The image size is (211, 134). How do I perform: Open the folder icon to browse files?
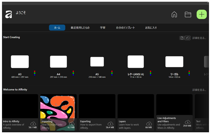point(188,14)
